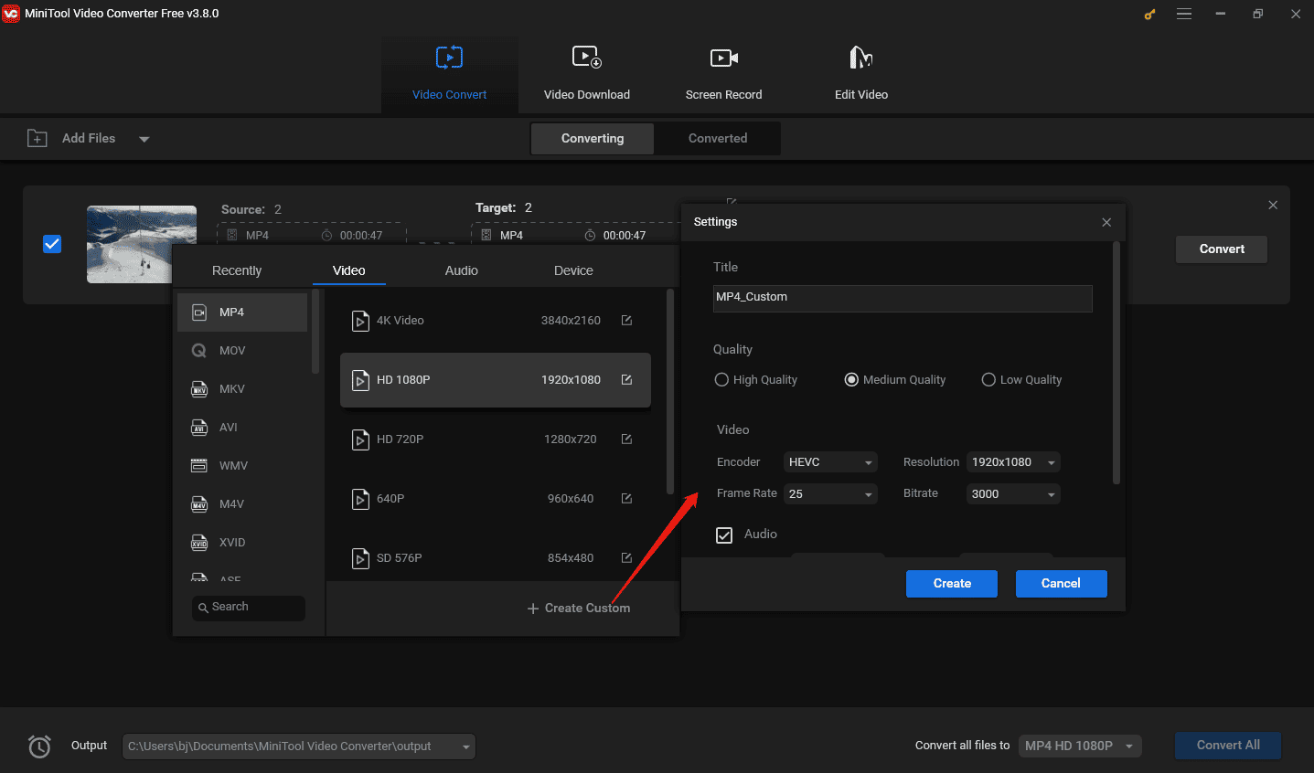Edit the 640P preset
The image size is (1314, 773).
tap(626, 498)
